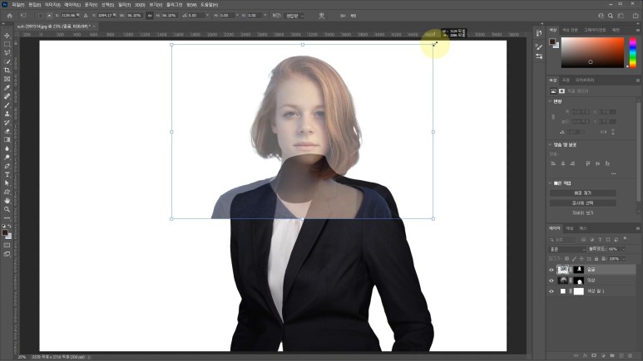Select the Crop tool

coord(7,70)
